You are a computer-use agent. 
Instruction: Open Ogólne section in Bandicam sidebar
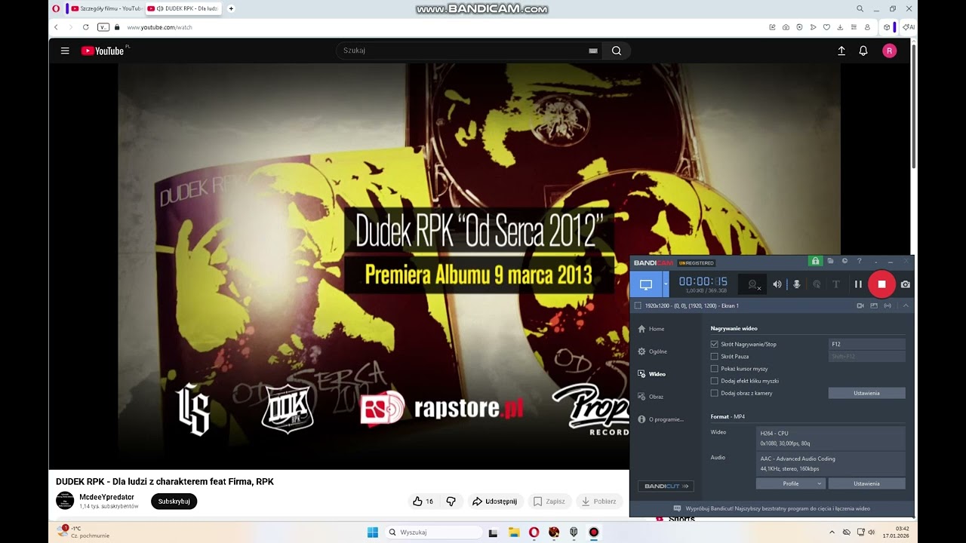652,351
